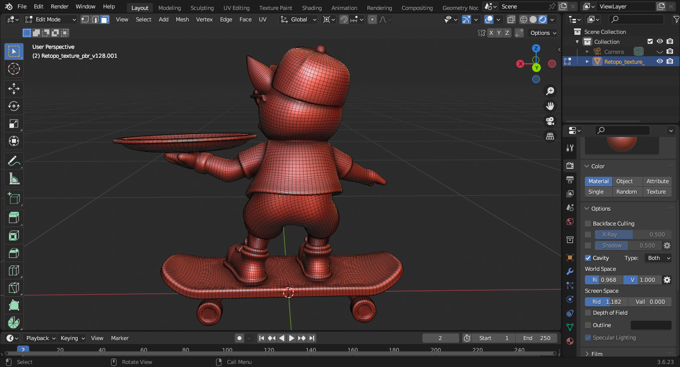Select the Move tool

14,89
